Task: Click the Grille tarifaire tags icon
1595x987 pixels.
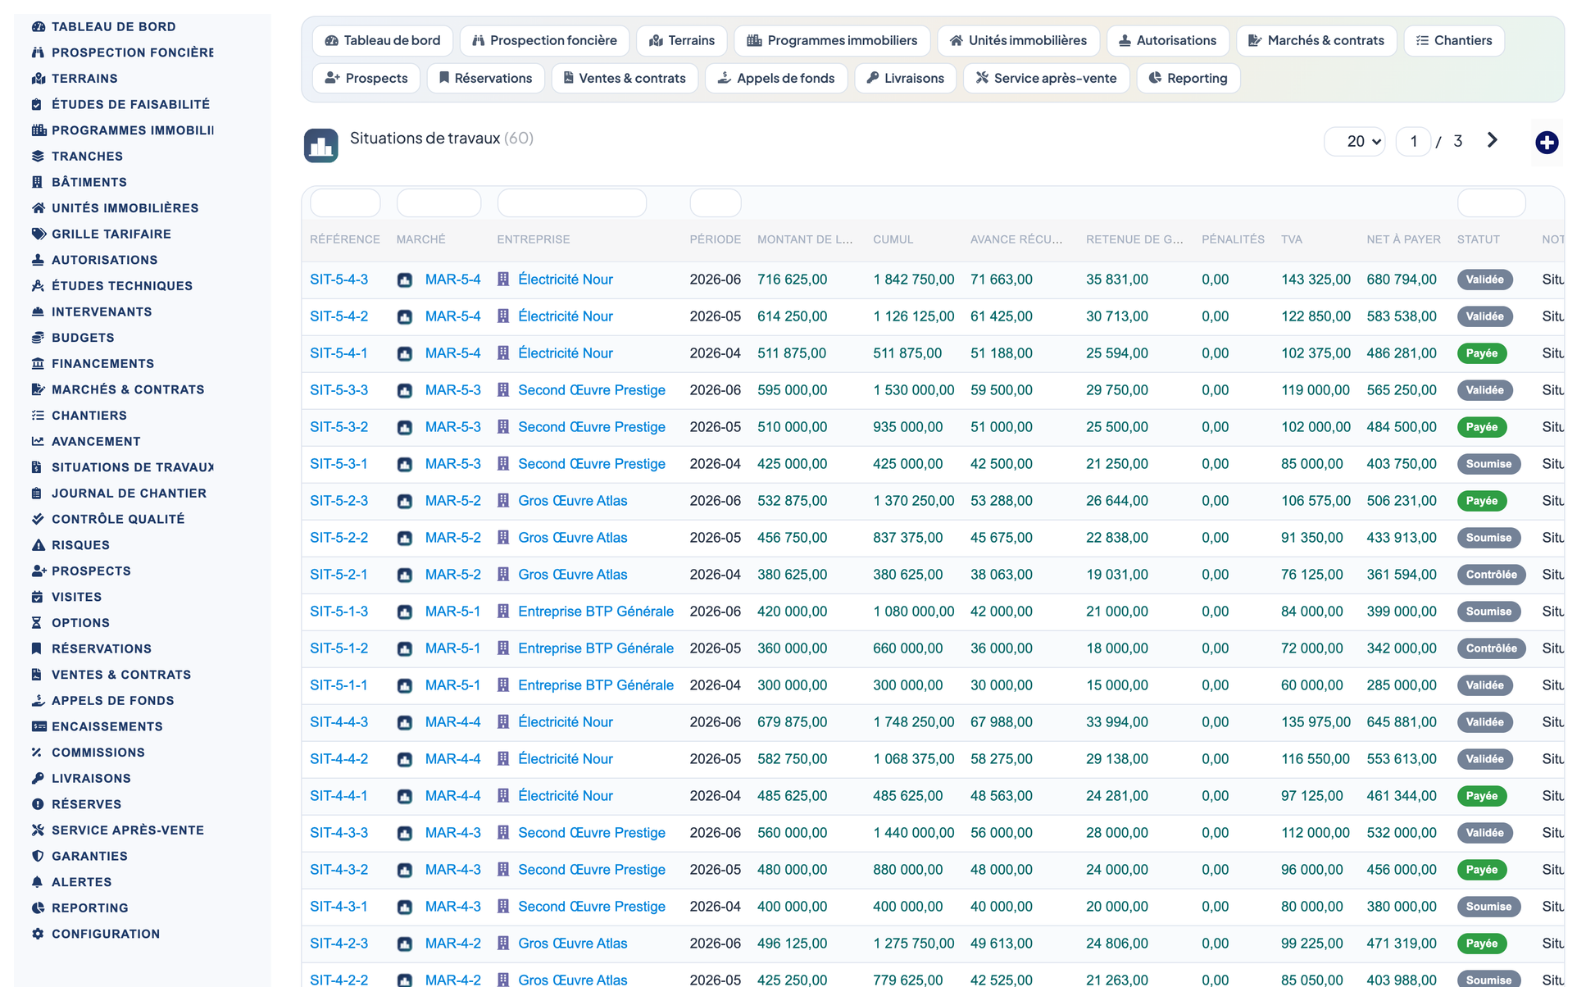Action: point(38,234)
